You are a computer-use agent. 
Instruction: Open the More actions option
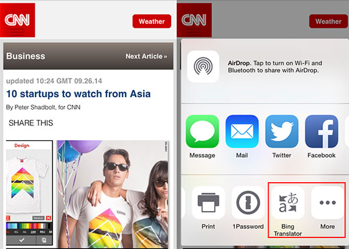tap(327, 202)
